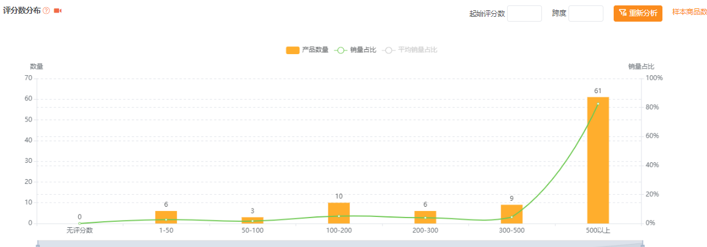Click the 1-50 bar in the chart
The height and width of the screenshot is (247, 707).
166,217
